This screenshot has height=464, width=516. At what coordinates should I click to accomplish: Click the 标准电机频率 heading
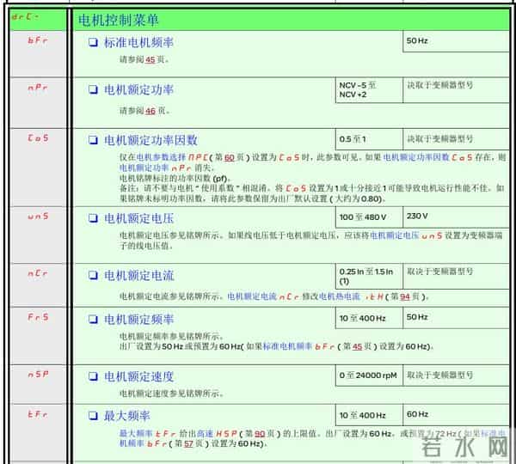tap(138, 42)
